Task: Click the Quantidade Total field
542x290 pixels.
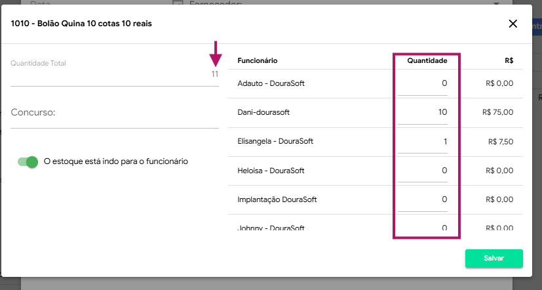Action: [114, 74]
